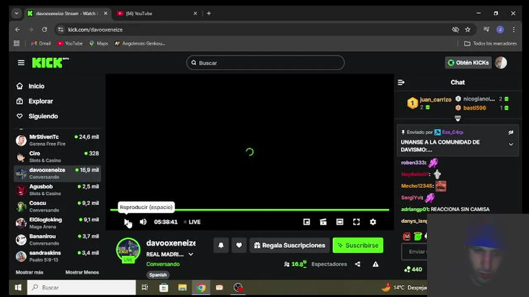Mute the stream volume icon
529x297 pixels.
pyautogui.click(x=143, y=222)
